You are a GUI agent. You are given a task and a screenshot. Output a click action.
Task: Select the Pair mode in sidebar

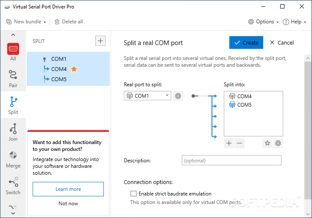click(x=13, y=79)
